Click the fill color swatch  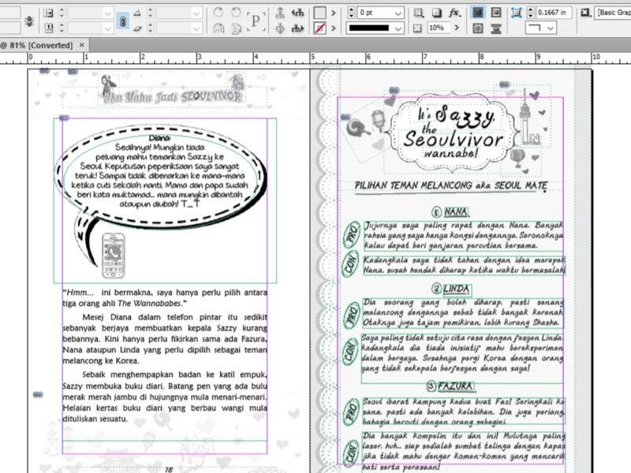pos(320,13)
